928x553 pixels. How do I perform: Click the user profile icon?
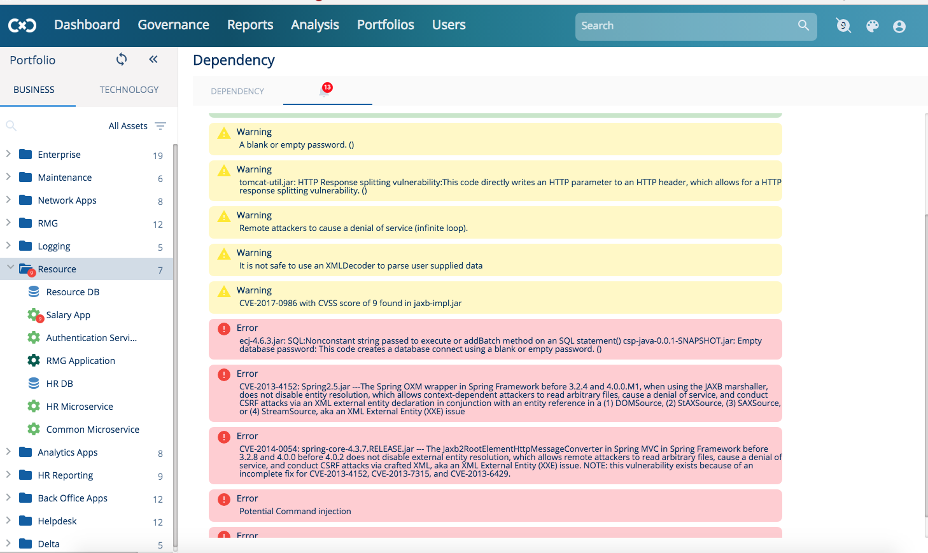(x=899, y=26)
